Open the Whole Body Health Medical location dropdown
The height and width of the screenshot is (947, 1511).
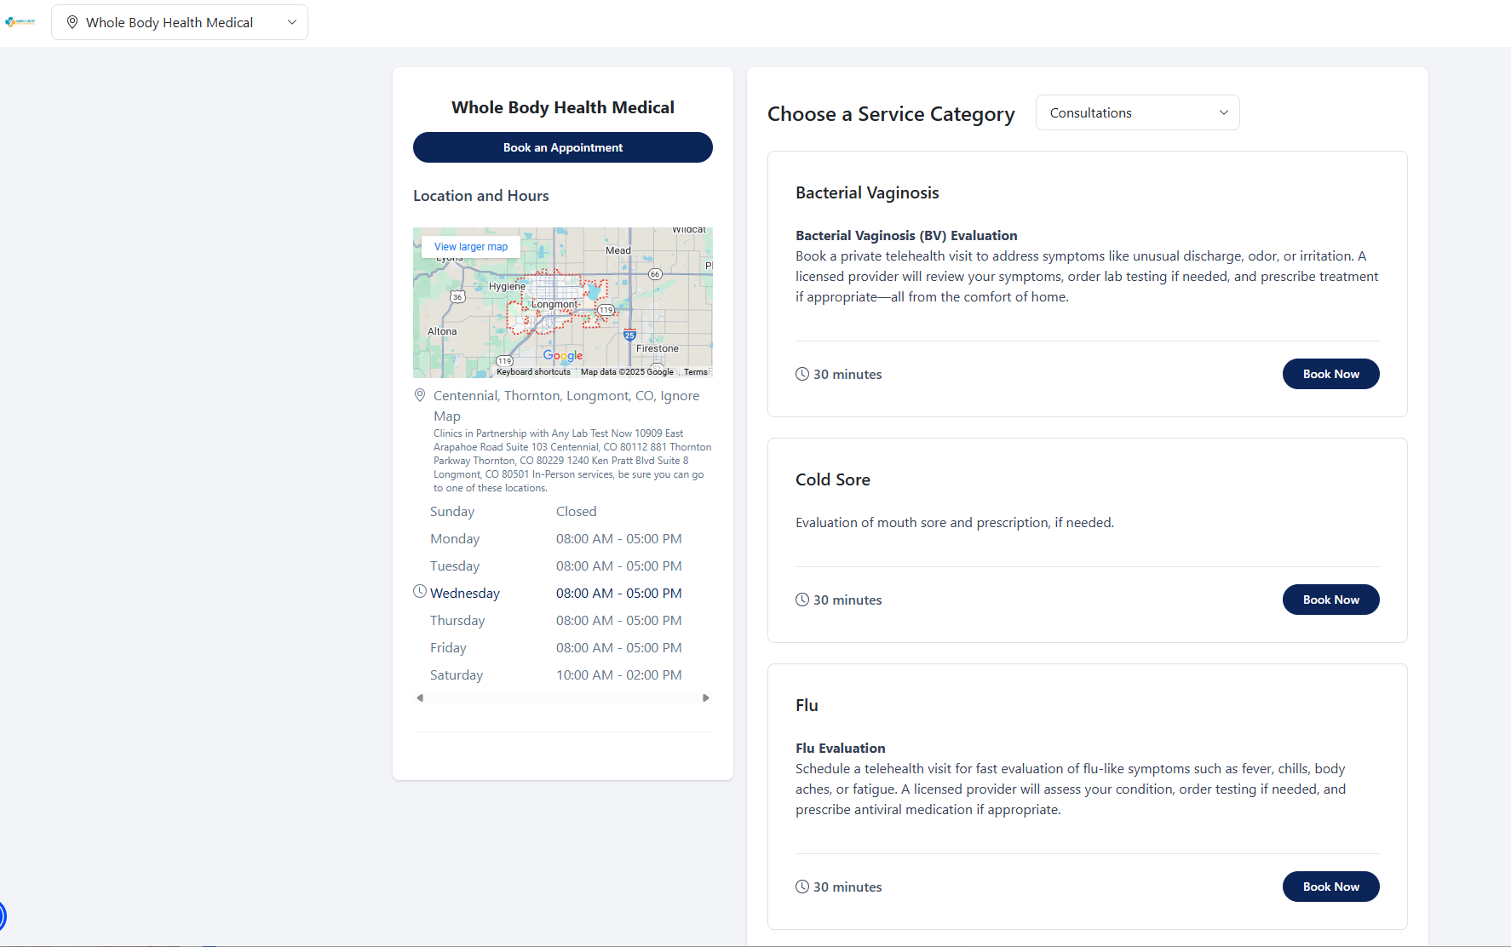click(x=180, y=22)
